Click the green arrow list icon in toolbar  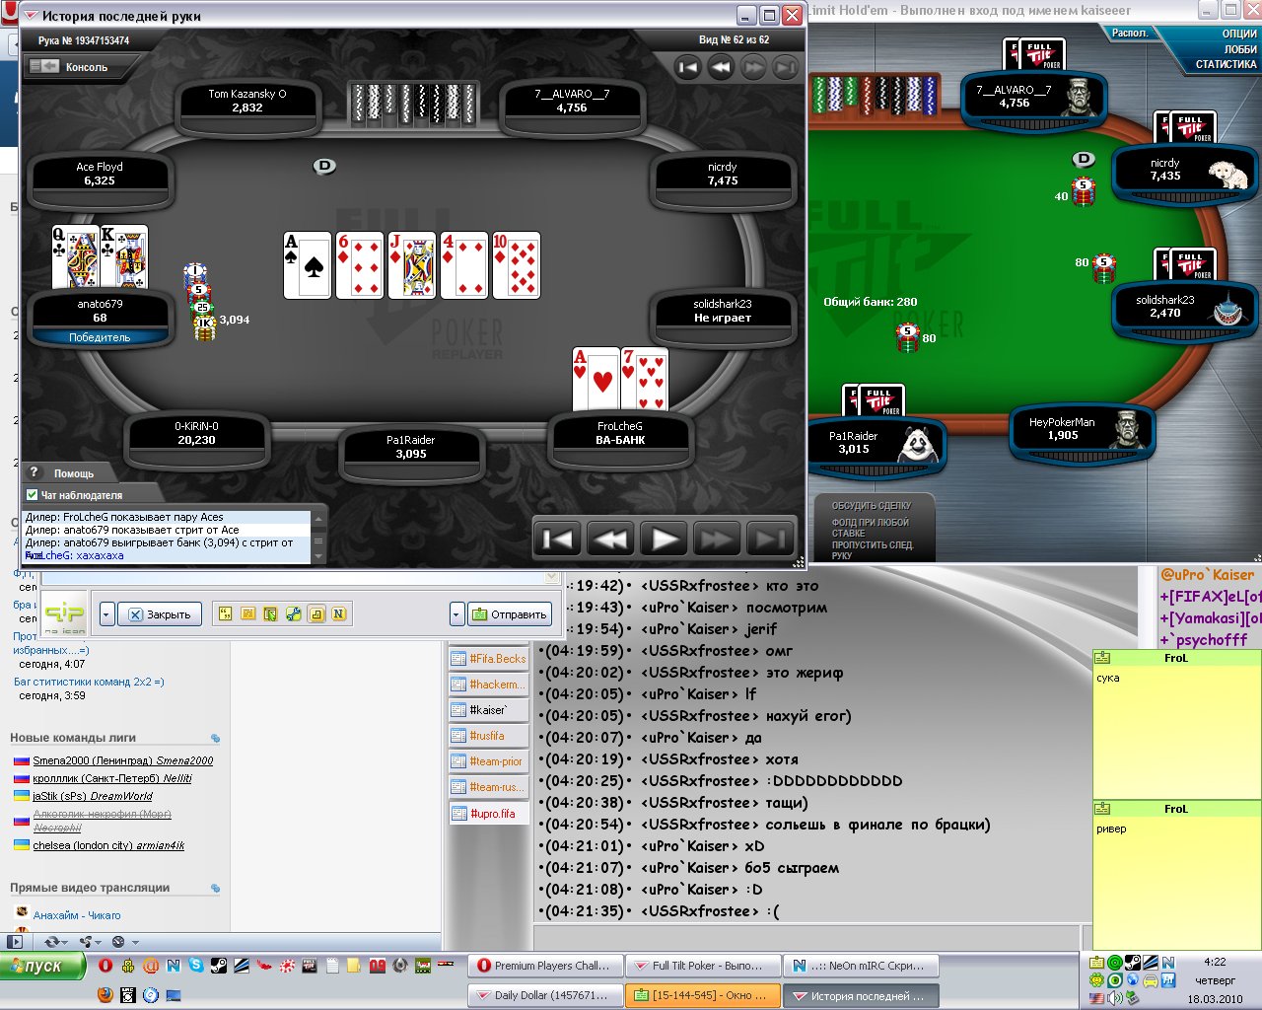(x=271, y=613)
